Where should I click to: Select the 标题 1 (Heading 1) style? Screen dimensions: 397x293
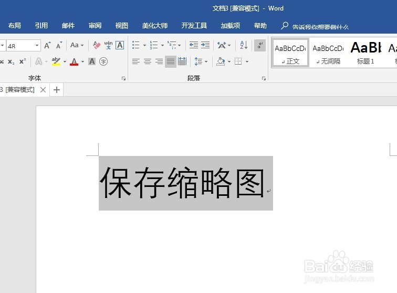tap(365, 53)
